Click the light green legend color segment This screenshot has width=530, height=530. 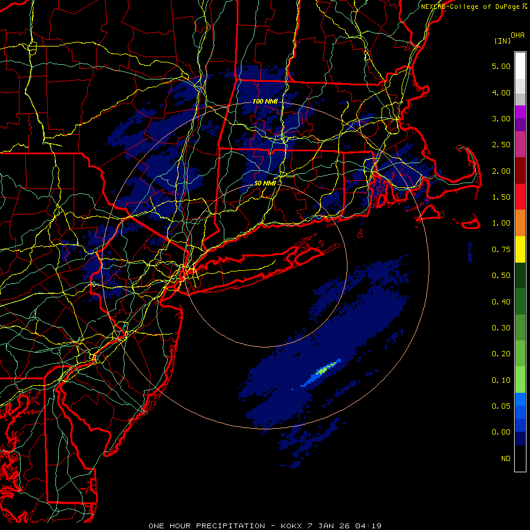click(x=520, y=380)
